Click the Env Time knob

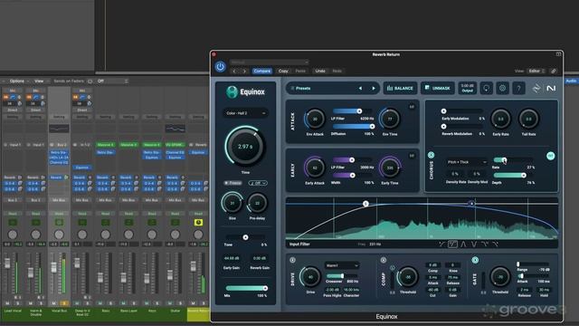390,119
